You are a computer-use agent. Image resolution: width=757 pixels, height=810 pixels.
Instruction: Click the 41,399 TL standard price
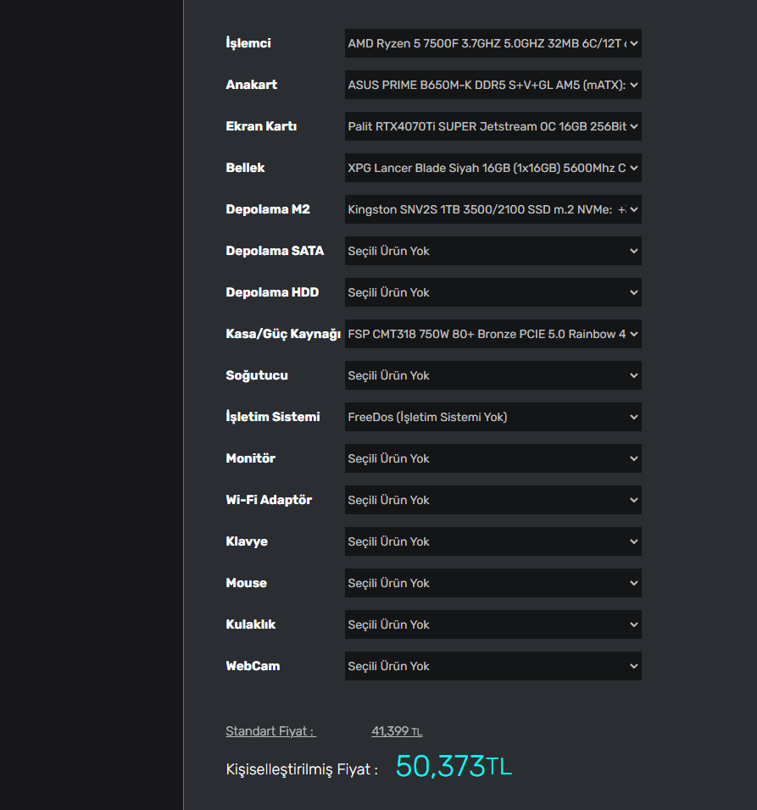tap(397, 731)
